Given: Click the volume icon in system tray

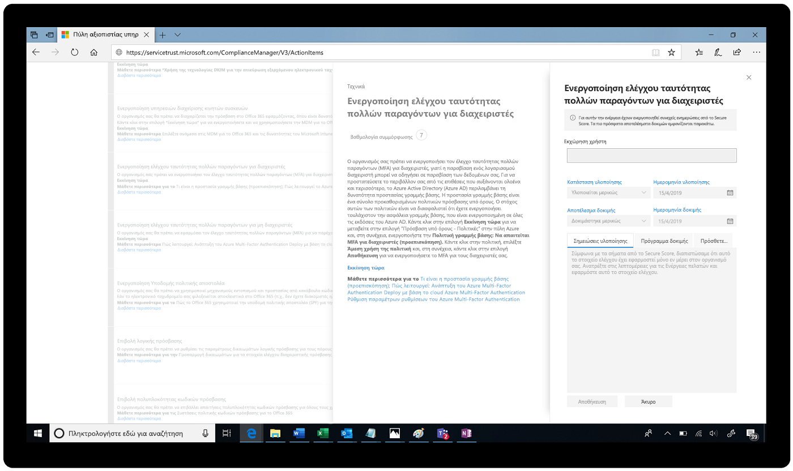Looking at the screenshot, I should (714, 434).
